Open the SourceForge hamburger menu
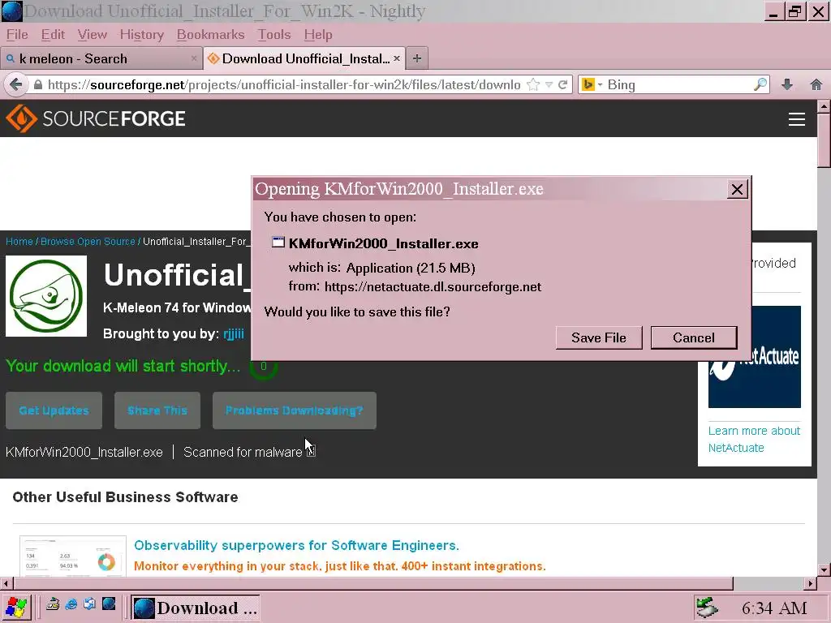The image size is (831, 623). pos(797,119)
